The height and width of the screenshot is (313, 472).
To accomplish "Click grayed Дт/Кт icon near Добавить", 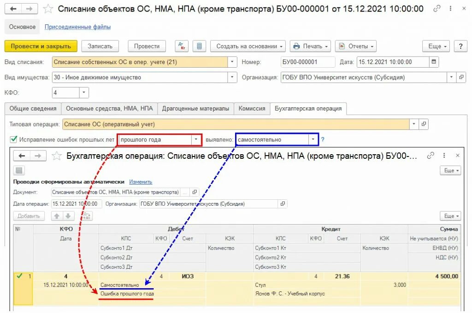I will tap(86, 216).
